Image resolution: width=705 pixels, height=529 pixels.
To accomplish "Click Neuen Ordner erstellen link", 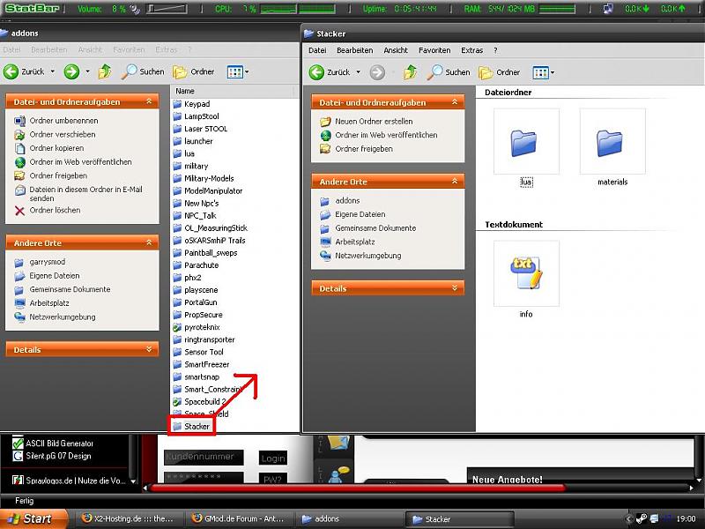I will pos(373,122).
